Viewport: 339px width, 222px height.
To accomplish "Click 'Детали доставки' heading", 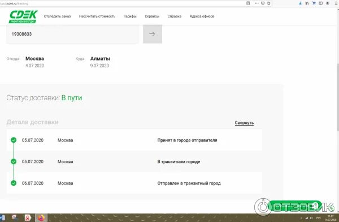I will click(32, 122).
